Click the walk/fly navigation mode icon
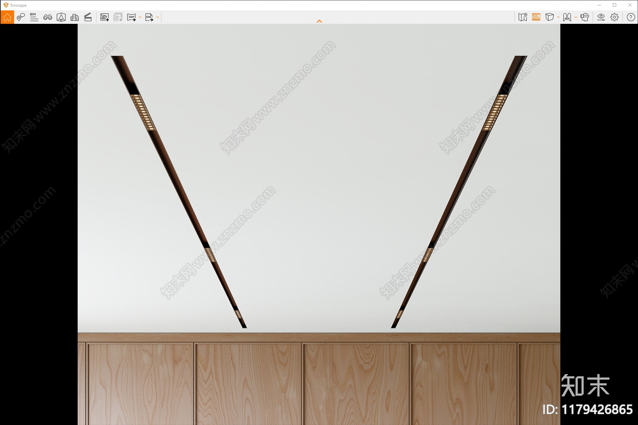Image resolution: width=638 pixels, height=425 pixels. tap(567, 17)
